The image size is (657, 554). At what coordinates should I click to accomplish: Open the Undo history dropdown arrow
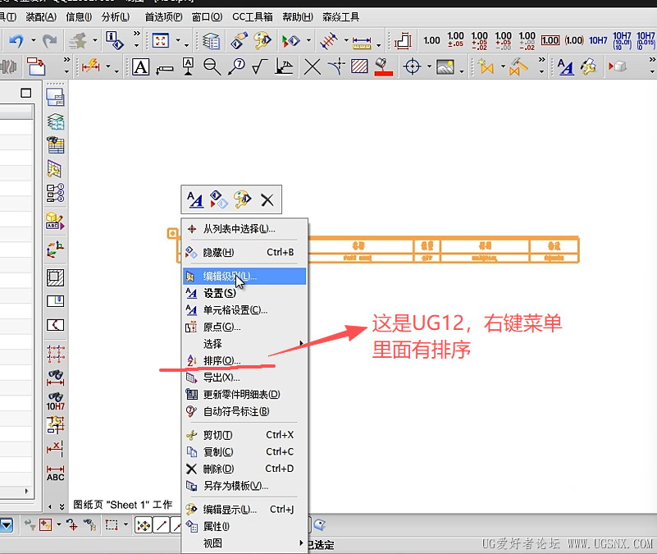33,41
